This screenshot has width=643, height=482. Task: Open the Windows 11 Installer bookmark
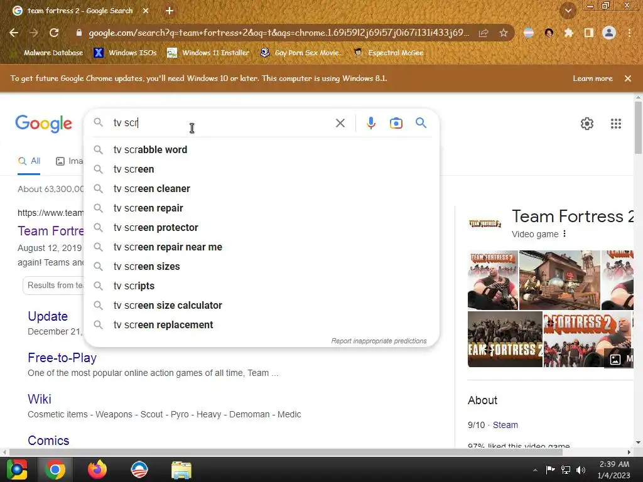point(208,53)
